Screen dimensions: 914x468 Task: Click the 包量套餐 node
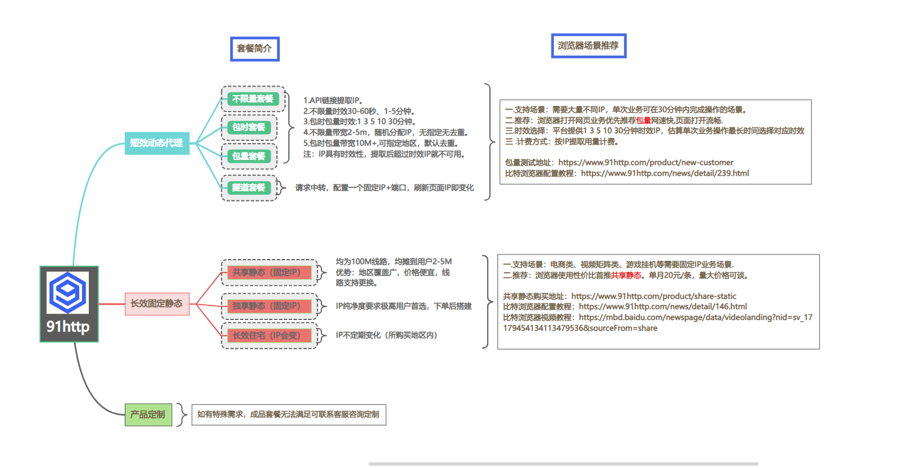pos(249,156)
